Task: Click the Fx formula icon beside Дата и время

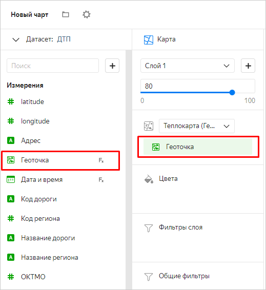Action: point(101,180)
